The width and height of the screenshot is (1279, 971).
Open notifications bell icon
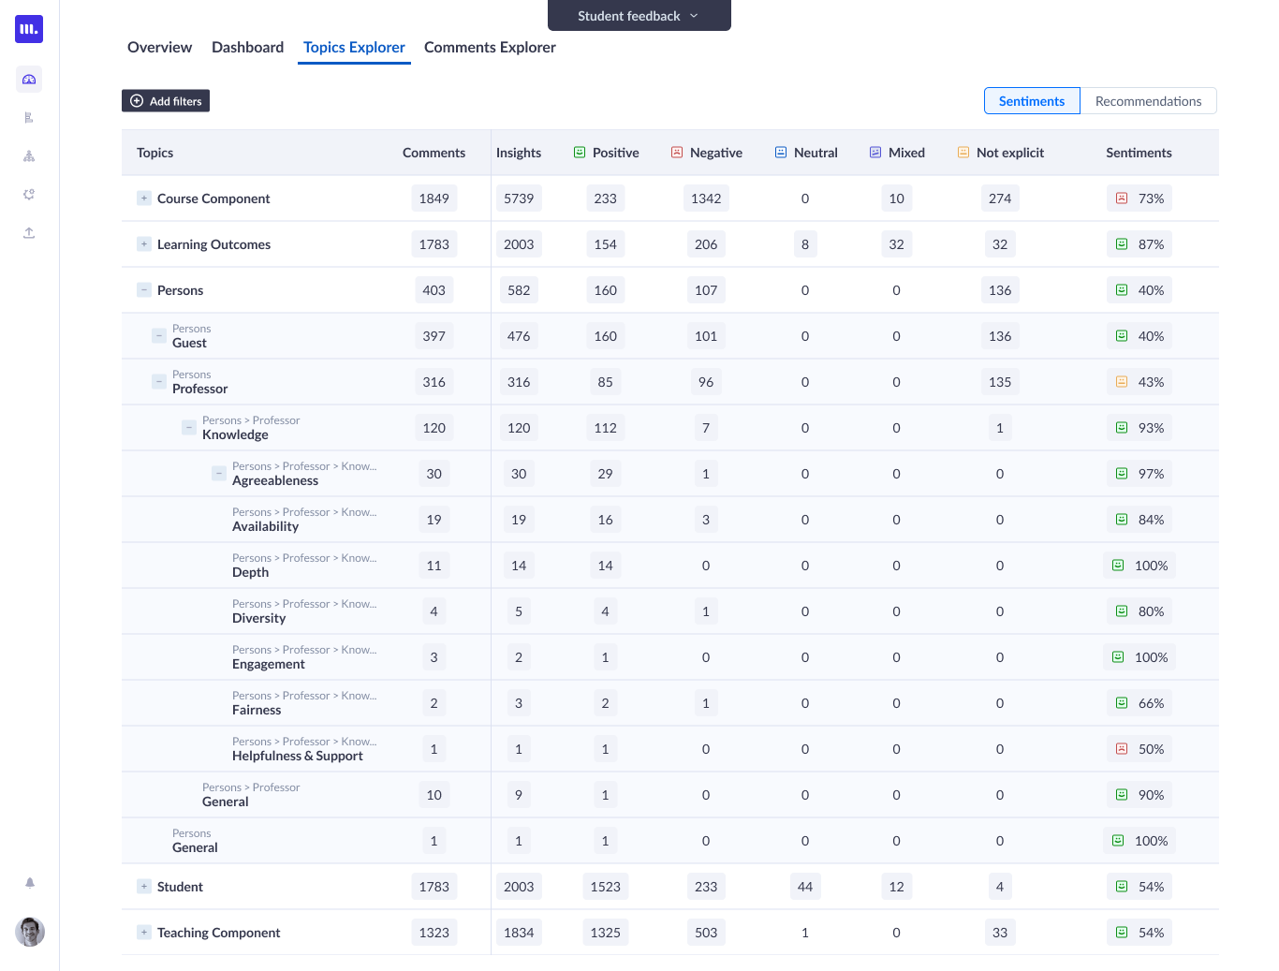point(30,883)
